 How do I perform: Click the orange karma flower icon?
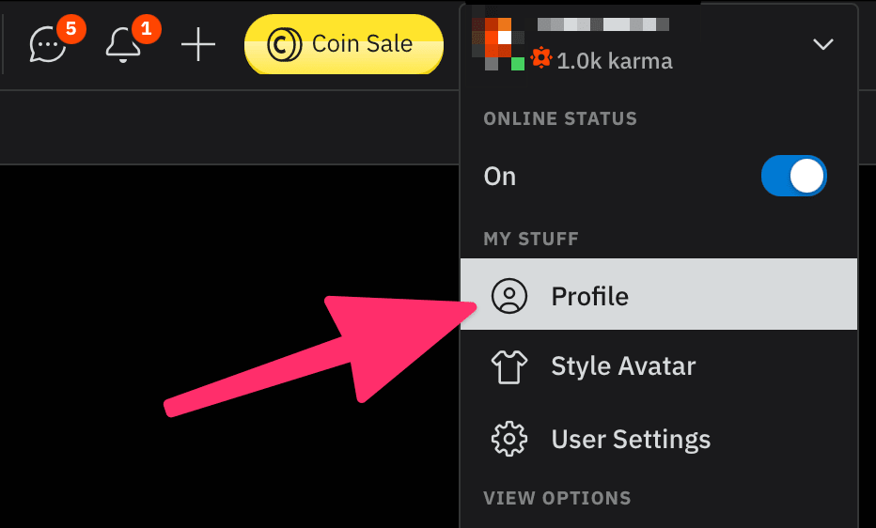[x=541, y=58]
